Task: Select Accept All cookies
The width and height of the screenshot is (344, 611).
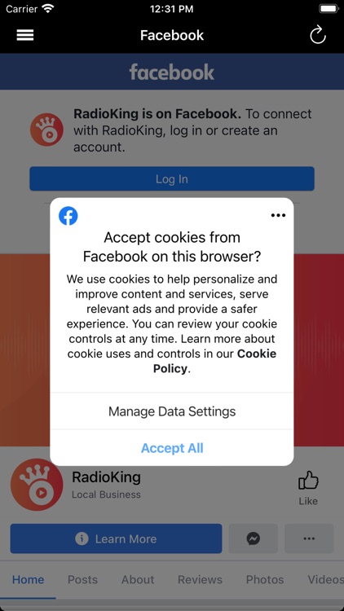Action: click(172, 448)
